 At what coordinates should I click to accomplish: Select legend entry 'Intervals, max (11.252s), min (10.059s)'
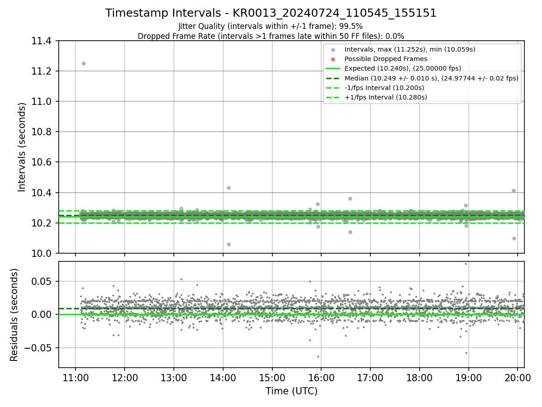coord(410,49)
